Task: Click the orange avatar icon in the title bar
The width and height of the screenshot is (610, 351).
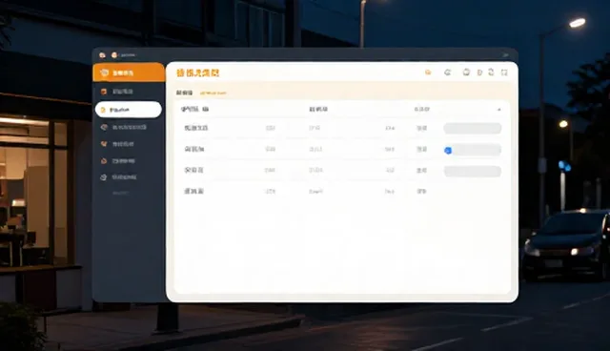Action: (114, 55)
